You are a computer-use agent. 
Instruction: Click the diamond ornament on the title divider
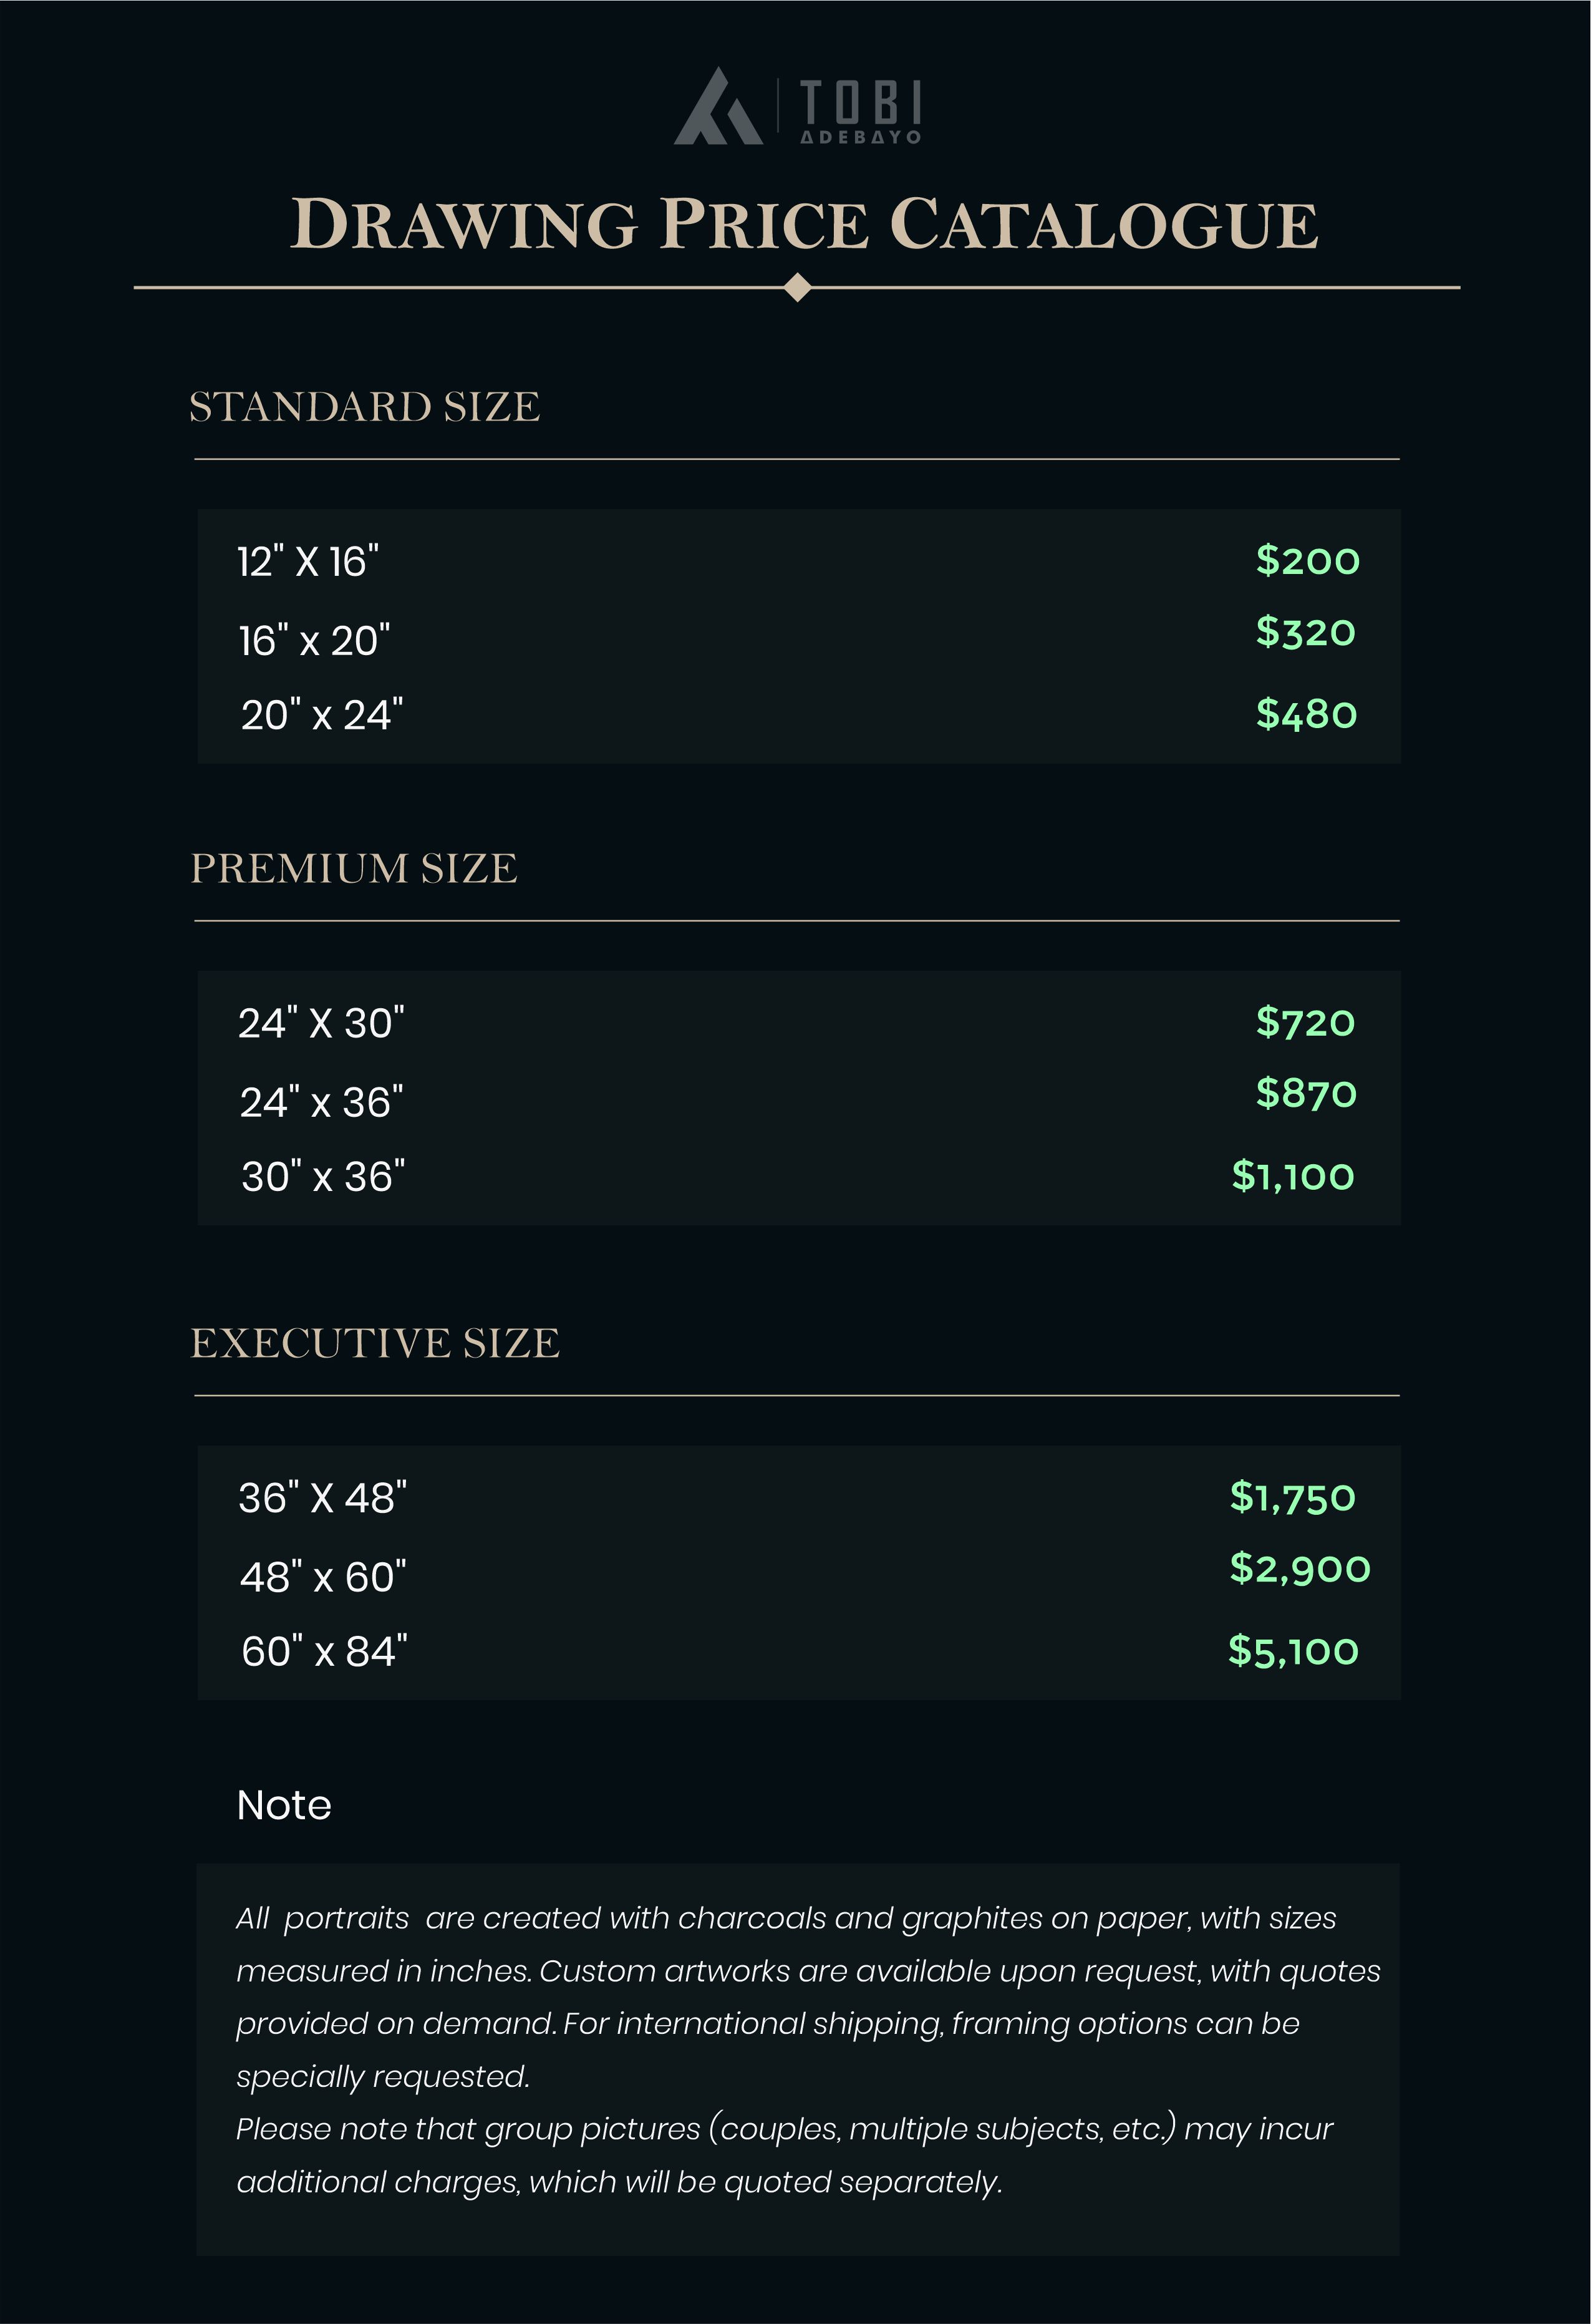coord(798,287)
